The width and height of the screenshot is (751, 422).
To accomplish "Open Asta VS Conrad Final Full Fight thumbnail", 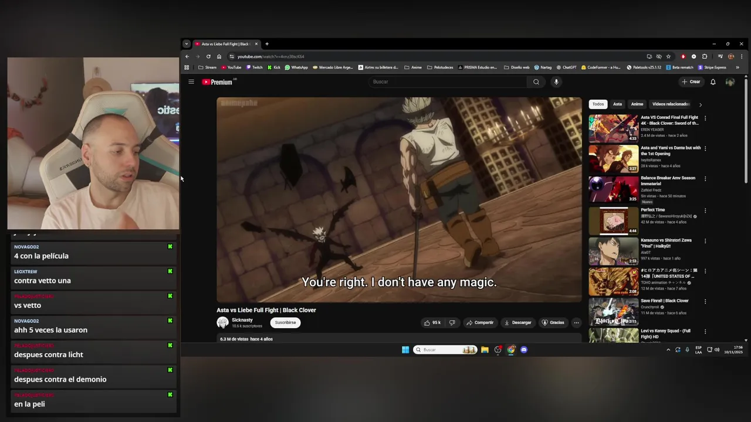I will 613,128.
